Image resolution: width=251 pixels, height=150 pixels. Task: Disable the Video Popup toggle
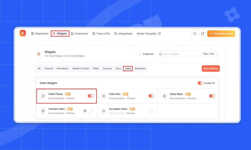[x=90, y=96]
